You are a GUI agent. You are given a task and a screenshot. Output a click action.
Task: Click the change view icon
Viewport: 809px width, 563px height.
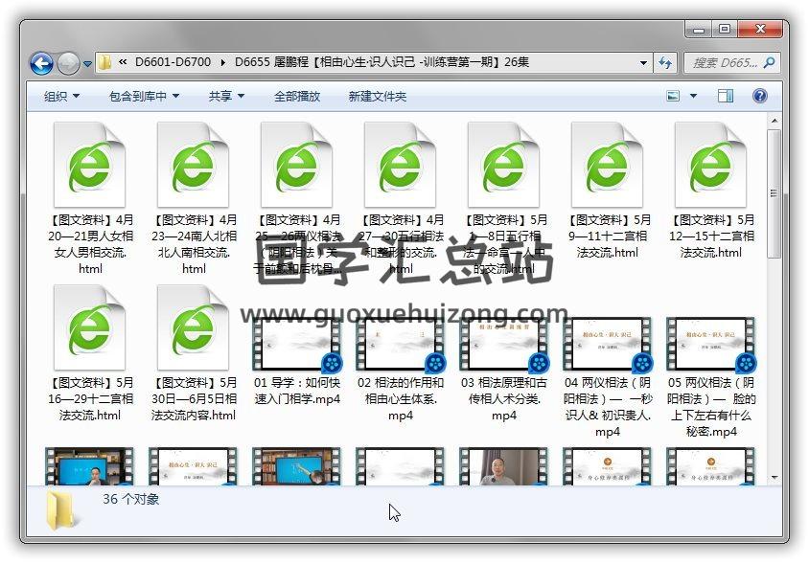point(673,96)
